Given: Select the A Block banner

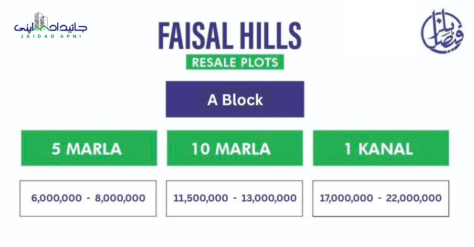Looking at the screenshot, I should click(x=235, y=99).
